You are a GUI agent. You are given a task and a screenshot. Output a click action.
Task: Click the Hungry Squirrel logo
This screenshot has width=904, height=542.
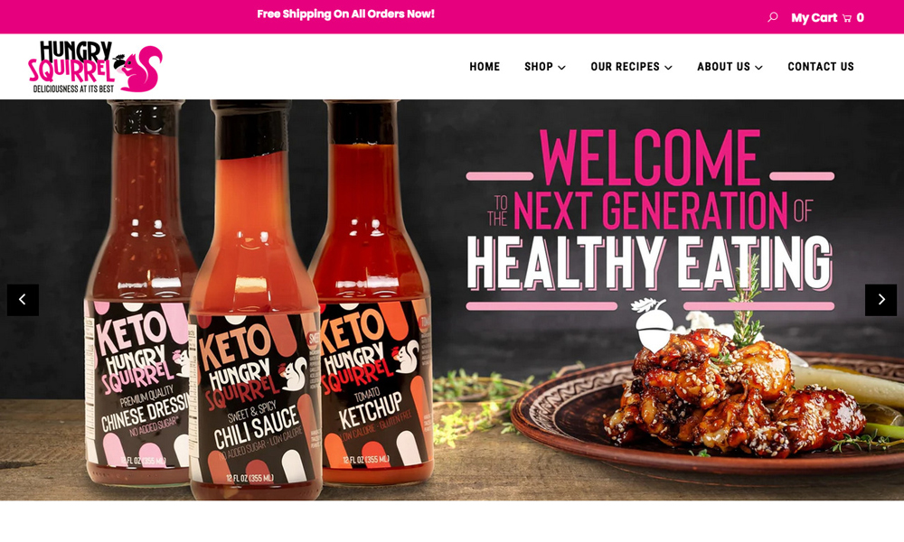pos(95,66)
